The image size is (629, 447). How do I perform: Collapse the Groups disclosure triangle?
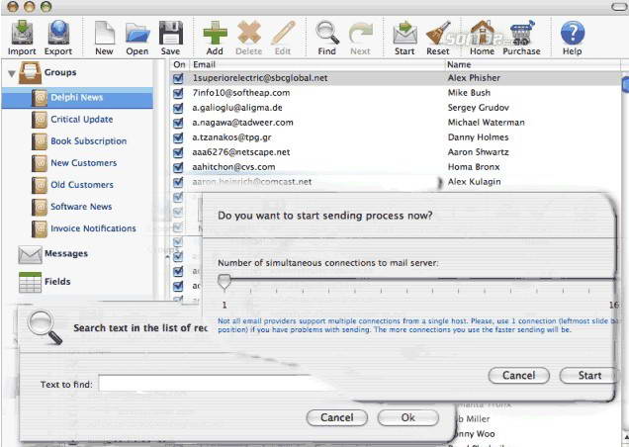click(12, 73)
